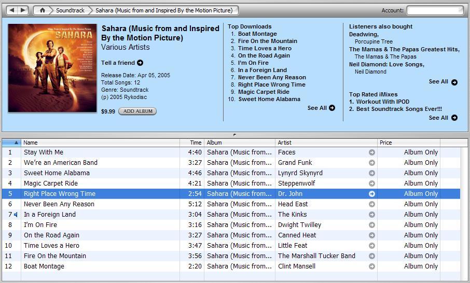Click I'm On Fire in Top Downloads
Screen dimensions: 470x283
point(253,63)
